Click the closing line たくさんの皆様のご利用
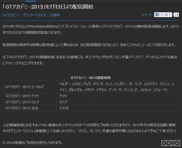This screenshot has height=148, width=182. pos(33,143)
